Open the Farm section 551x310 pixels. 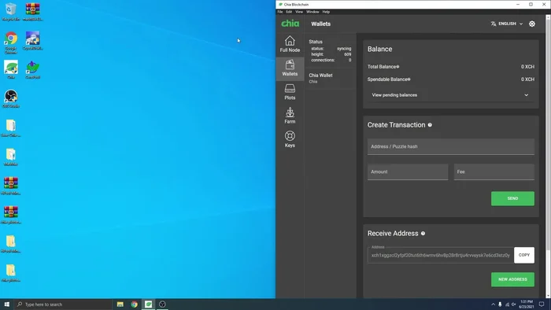(x=290, y=116)
